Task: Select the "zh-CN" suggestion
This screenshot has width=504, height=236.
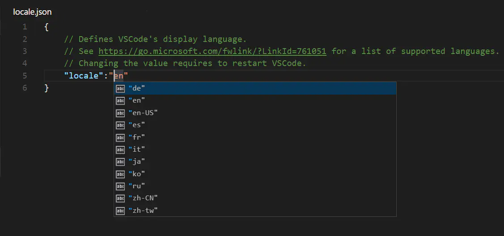Action: (x=255, y=199)
